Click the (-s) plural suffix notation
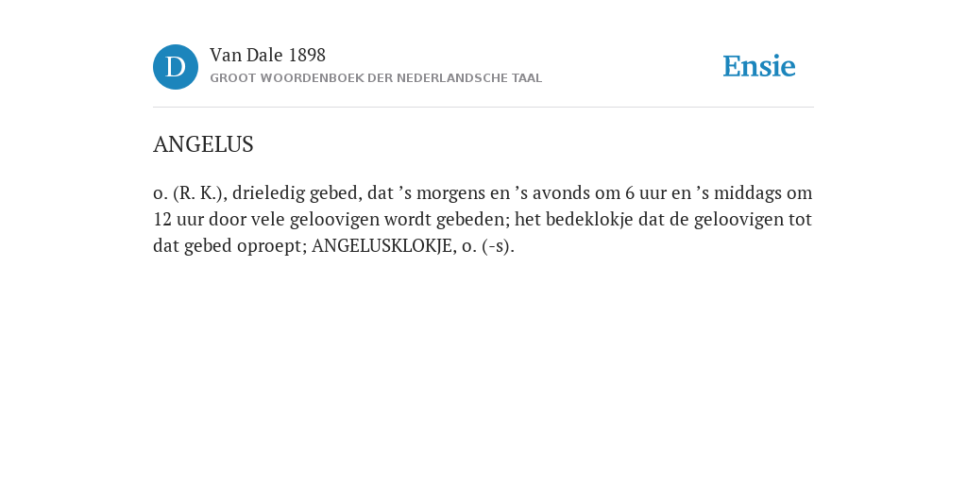Viewport: 967px width, 483px height. 497,246
